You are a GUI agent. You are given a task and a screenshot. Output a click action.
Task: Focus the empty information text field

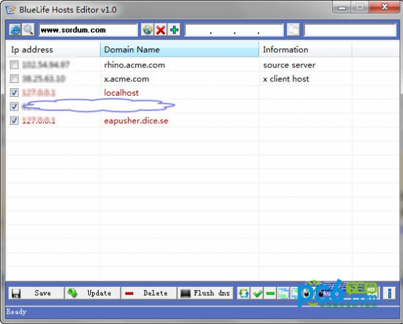point(350,30)
